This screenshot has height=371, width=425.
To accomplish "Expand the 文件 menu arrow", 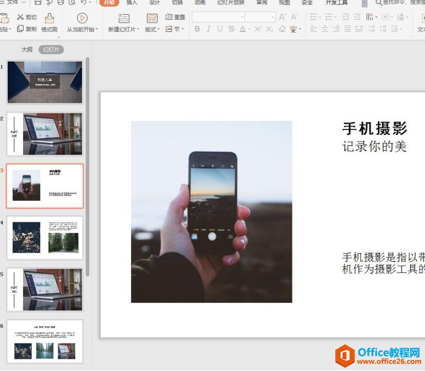I will (x=24, y=2).
